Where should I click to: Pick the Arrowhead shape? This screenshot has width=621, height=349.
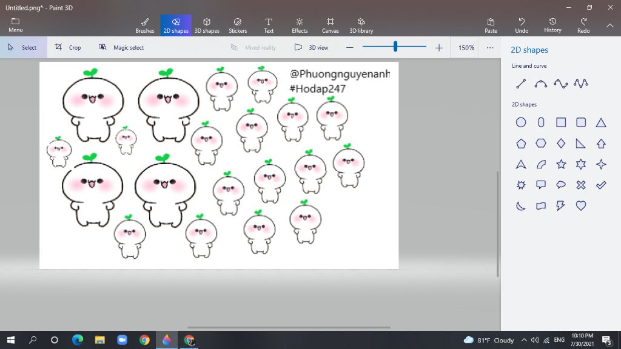521,164
